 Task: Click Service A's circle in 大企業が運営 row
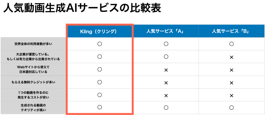tap(166, 57)
